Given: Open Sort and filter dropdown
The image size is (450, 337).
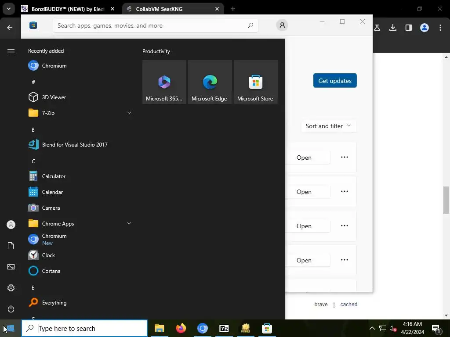Looking at the screenshot, I should pos(329,126).
